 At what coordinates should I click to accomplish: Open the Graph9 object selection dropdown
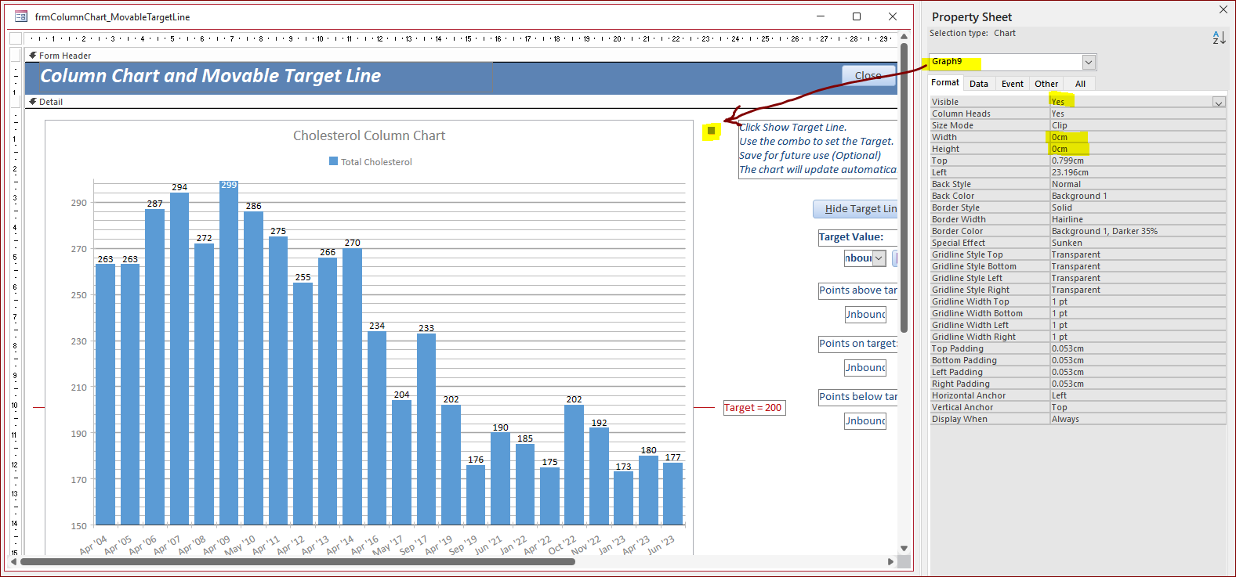click(1089, 62)
